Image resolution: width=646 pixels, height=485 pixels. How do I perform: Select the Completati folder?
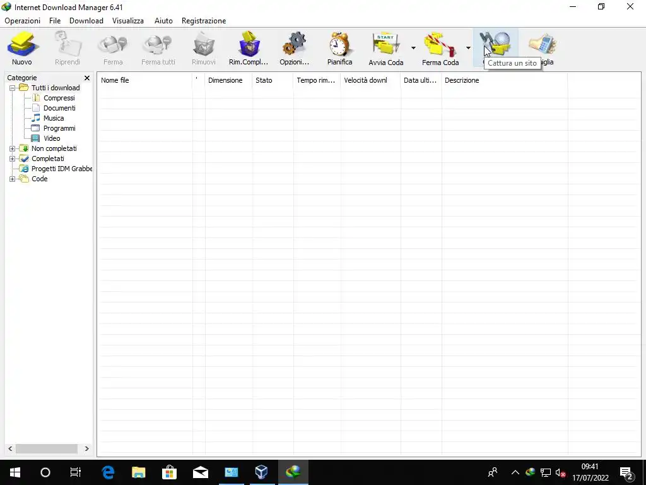48,159
